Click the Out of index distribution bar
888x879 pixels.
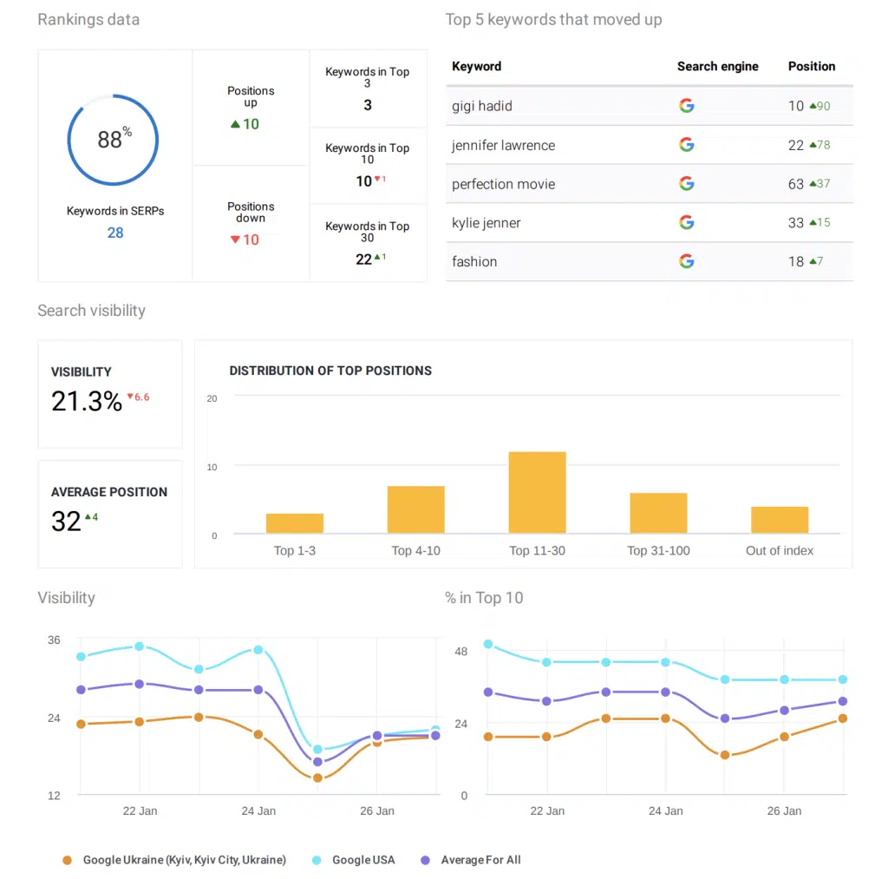[780, 520]
